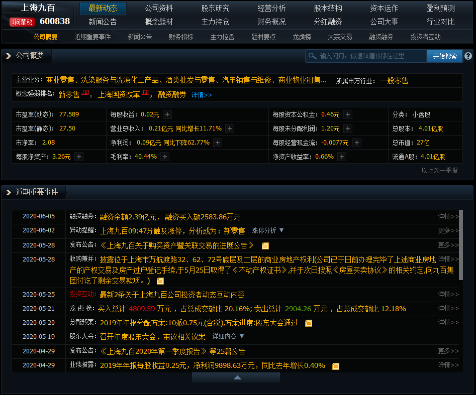Click the 开始搜索 button

(445, 56)
